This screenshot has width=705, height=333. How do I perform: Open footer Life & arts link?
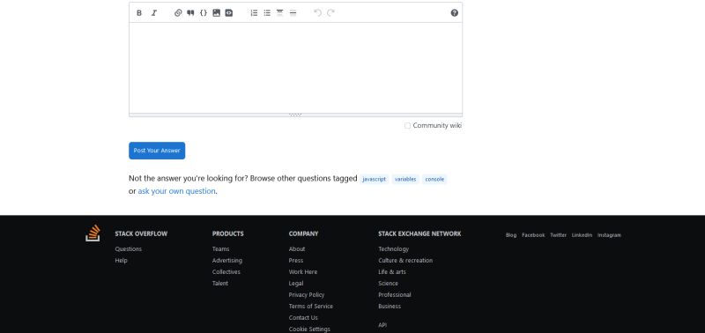[x=391, y=272]
